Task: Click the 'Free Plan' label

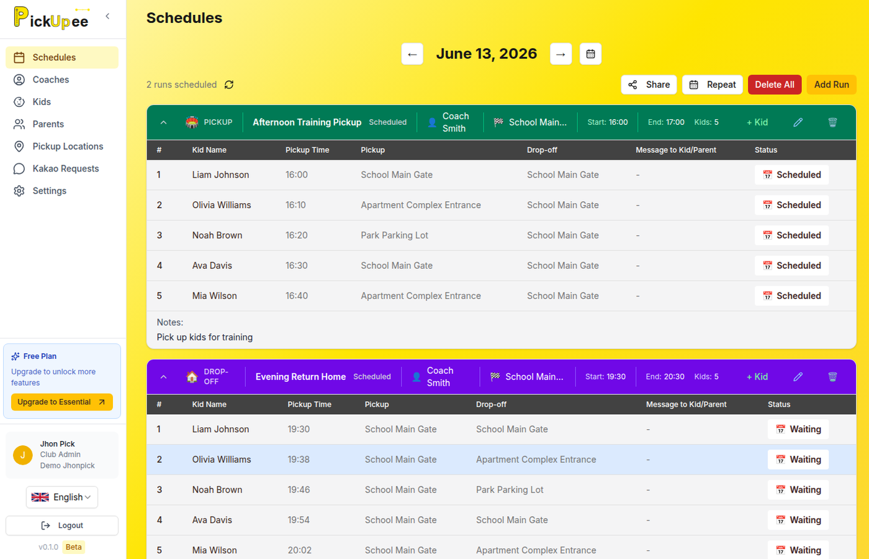Action: point(40,357)
